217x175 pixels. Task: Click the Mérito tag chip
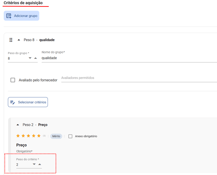pyautogui.click(x=56, y=136)
